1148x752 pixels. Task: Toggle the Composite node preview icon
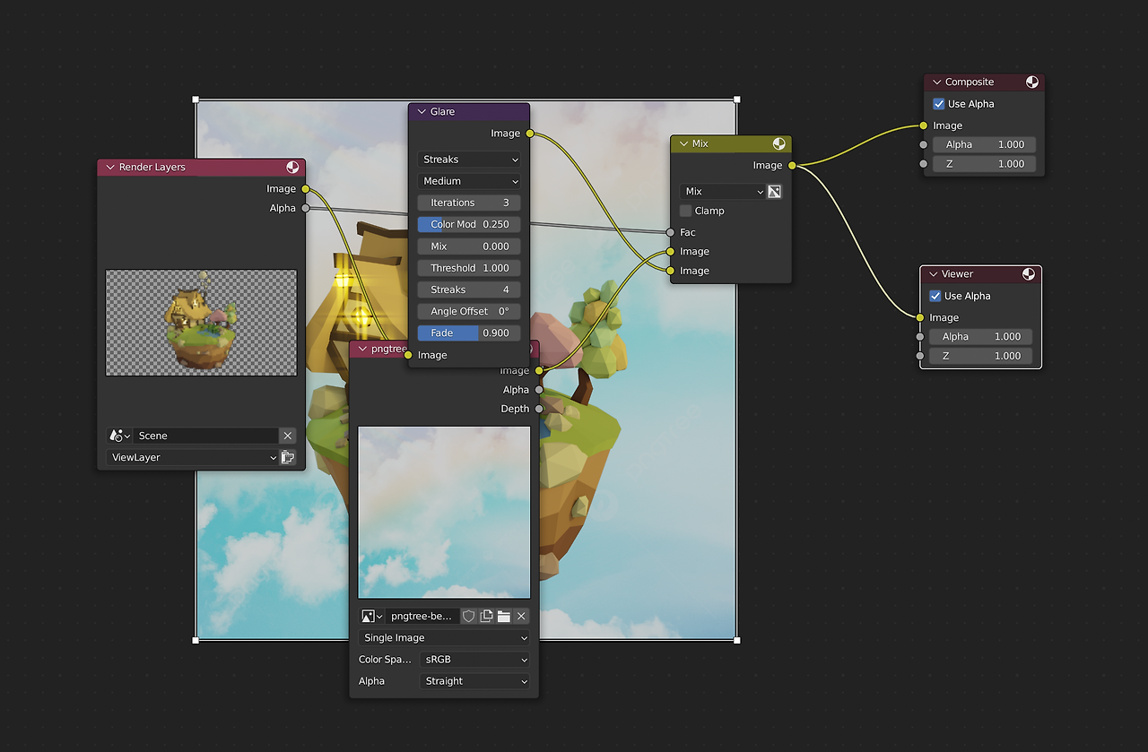coord(1032,82)
